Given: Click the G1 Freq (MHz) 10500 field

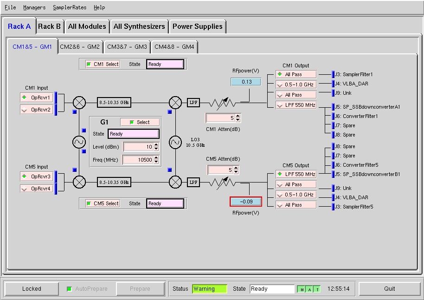Looking at the screenshot, I should pyautogui.click(x=138, y=160).
